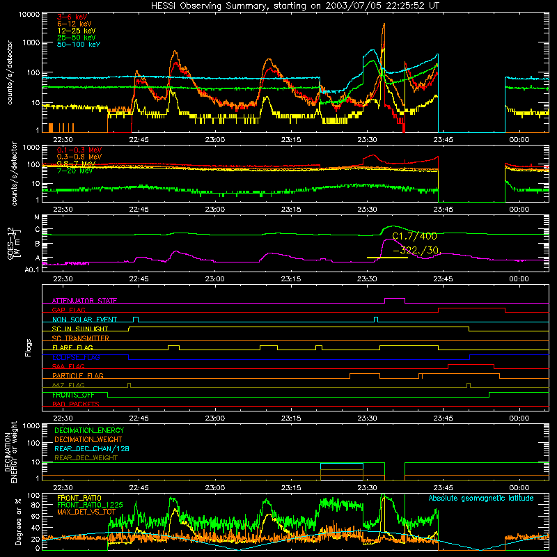Click the 22:45 tick label under top panel
The image size is (557, 557).
coord(139,140)
